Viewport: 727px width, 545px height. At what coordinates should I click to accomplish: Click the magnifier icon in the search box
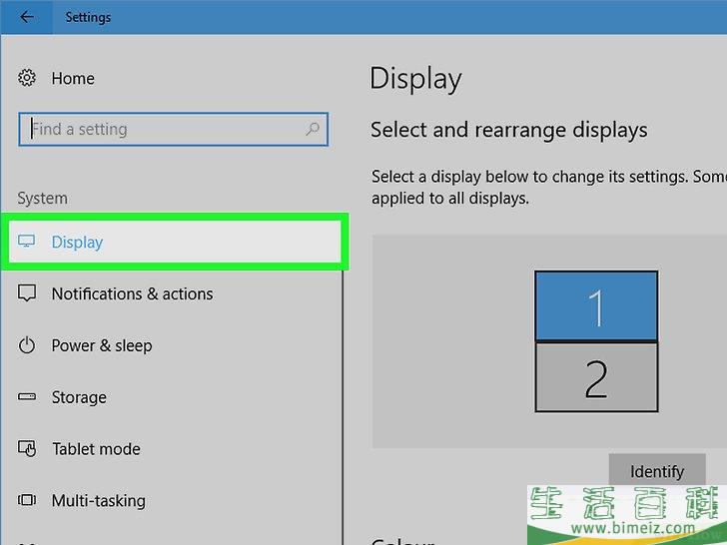(313, 129)
